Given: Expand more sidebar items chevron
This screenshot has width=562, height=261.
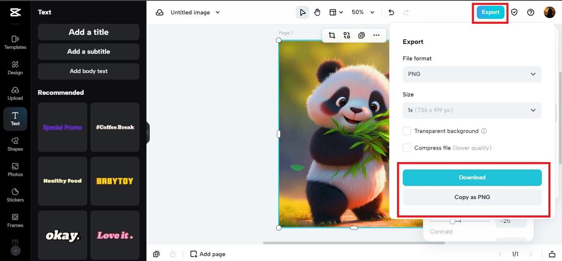Looking at the screenshot, I should point(15,251).
